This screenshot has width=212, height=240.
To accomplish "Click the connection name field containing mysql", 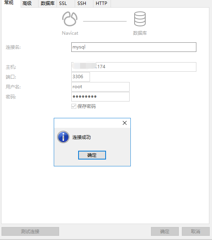I will 134,47.
